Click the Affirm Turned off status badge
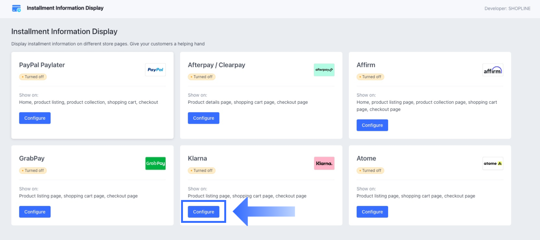 [x=370, y=77]
